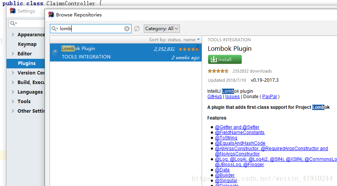
Task: Expand the Editor settings node
Action: coord(13,53)
